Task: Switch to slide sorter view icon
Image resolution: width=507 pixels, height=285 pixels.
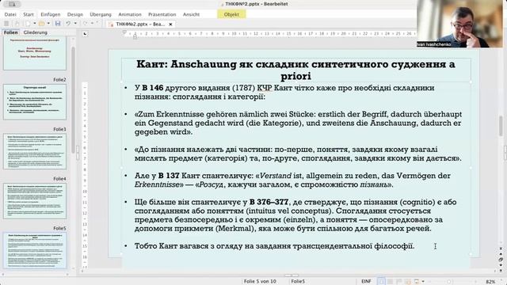Action: click(391, 282)
